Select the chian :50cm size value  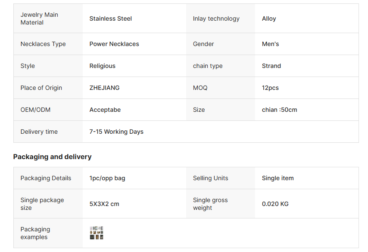280,110
